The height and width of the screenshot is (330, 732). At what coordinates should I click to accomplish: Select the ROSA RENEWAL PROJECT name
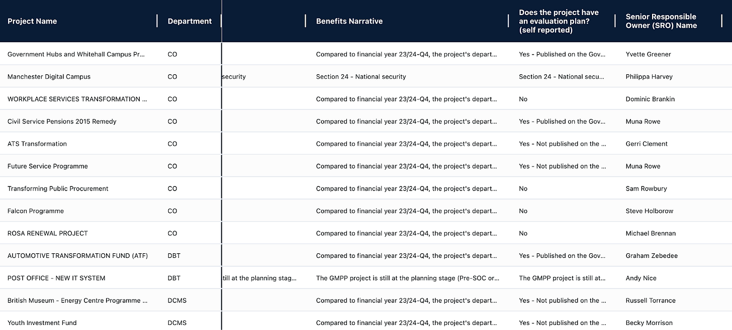click(48, 233)
